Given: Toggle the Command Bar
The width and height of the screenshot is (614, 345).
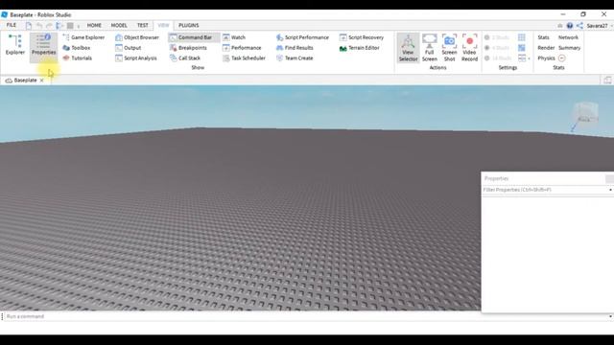Looking at the screenshot, I should 194,37.
